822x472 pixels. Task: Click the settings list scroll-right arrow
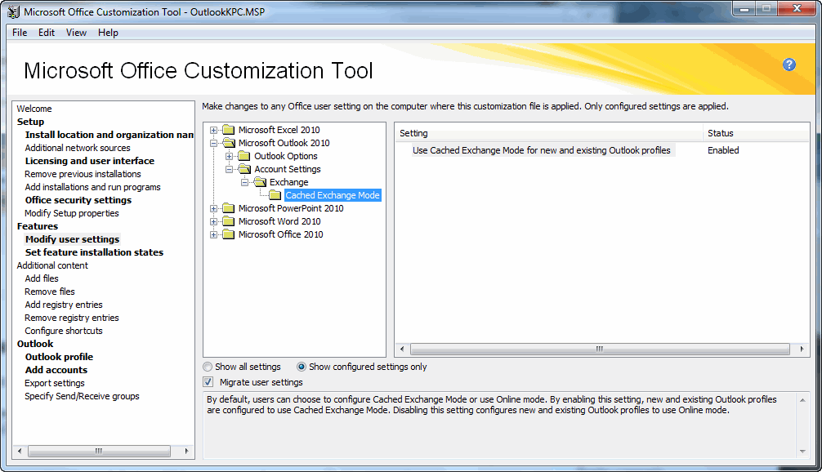click(x=802, y=349)
